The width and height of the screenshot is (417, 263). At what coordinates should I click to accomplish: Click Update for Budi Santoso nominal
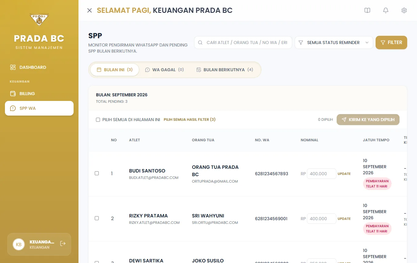click(344, 174)
